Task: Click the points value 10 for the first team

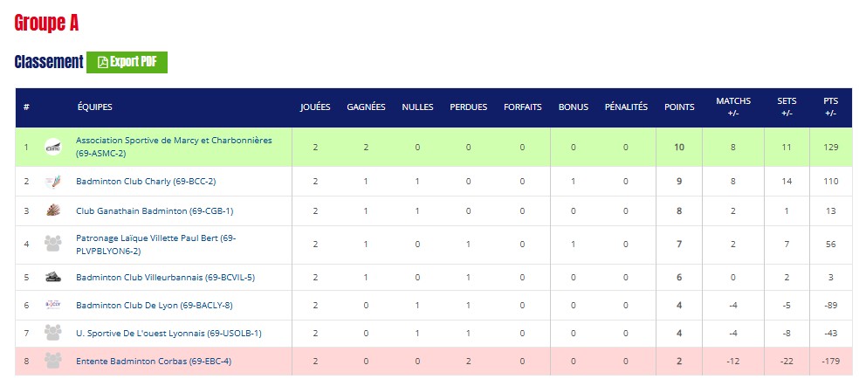Action: coord(679,147)
